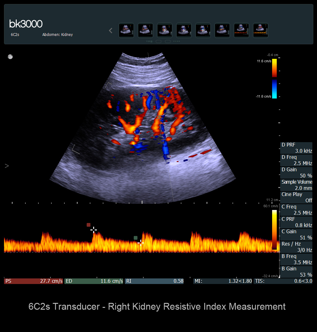The height and width of the screenshot is (332, 317).
Task: Toggle the Cine Play Off setting
Action: click(x=296, y=197)
